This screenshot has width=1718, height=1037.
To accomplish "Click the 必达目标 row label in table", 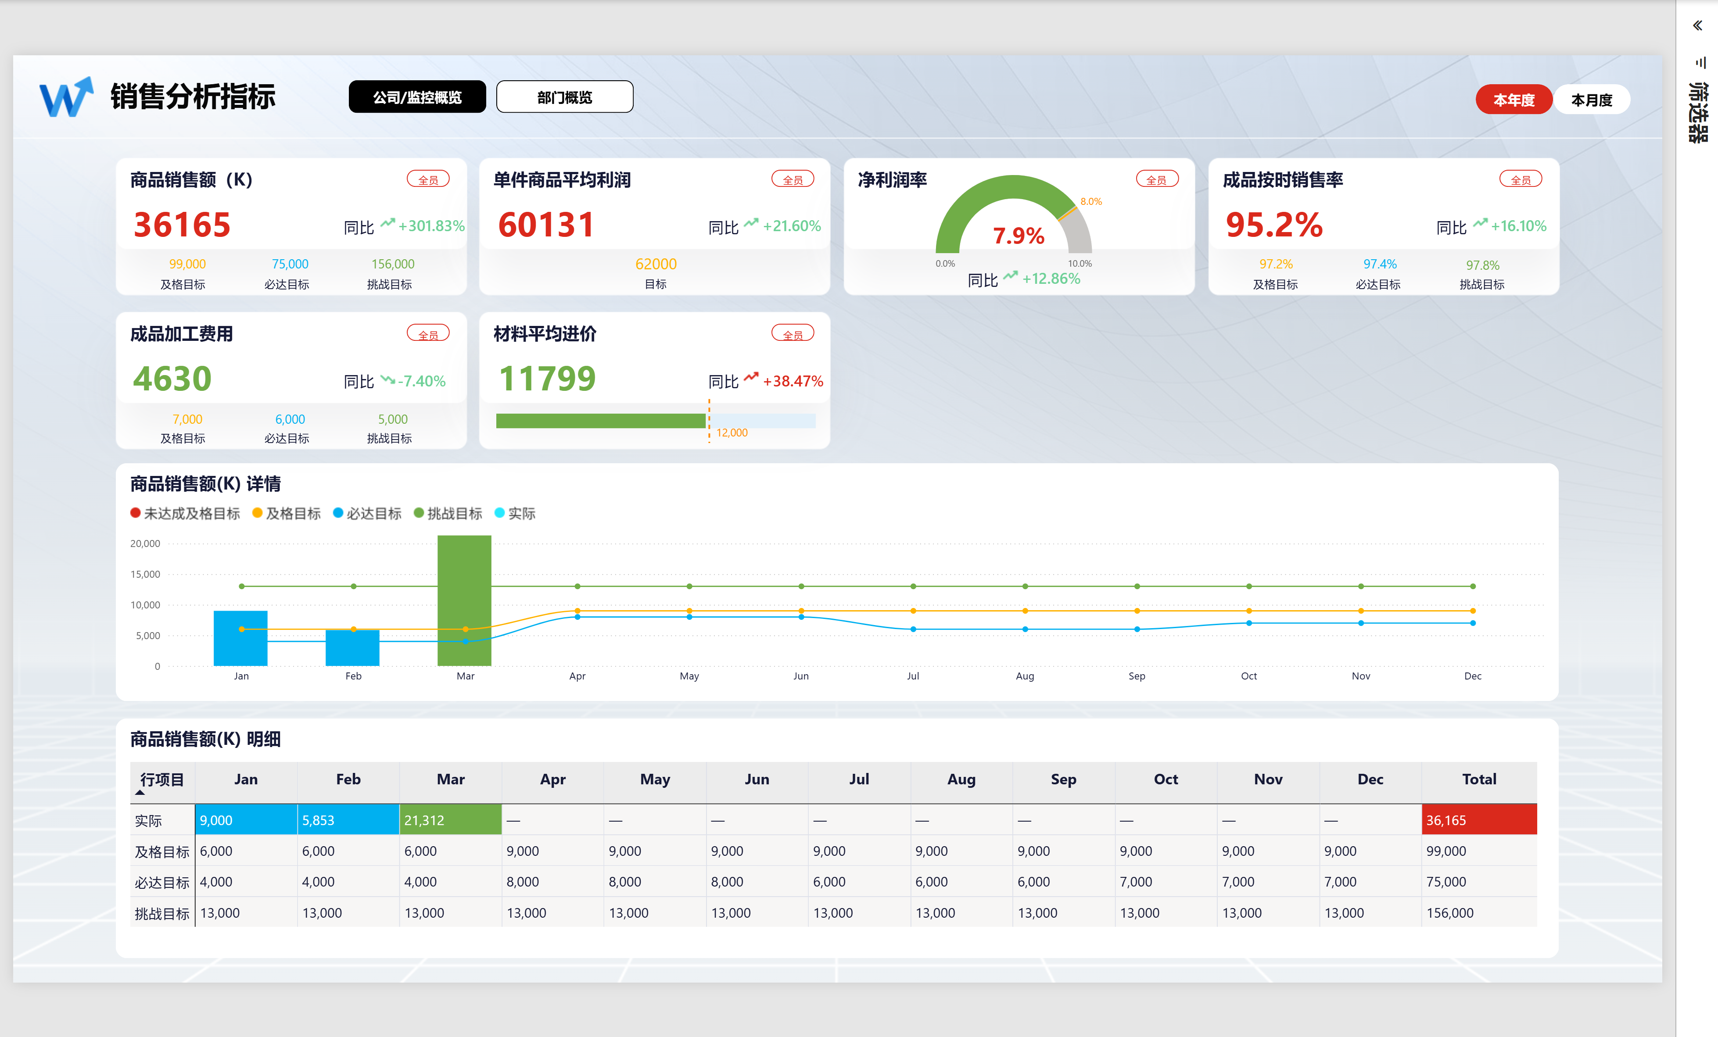I will pos(162,882).
